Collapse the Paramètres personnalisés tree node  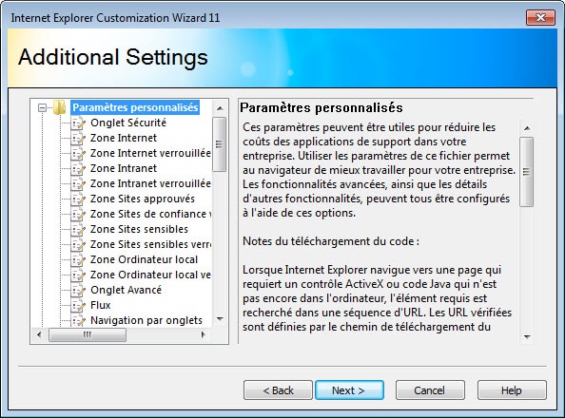pos(42,107)
